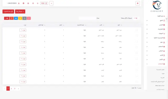168x99 pixels.
Task: Open the 10 records-per-page dropdown
Action: [136, 18]
